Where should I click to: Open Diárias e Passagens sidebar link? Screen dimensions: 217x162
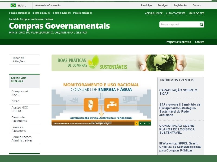[x=19, y=129]
